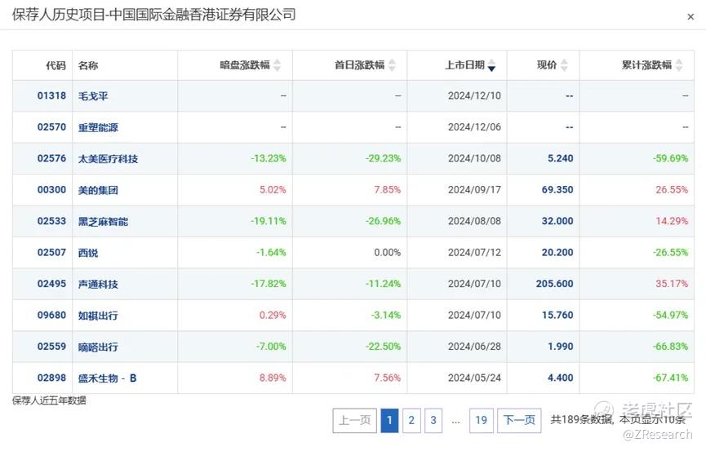Select current price 4.400
Screen dimensions: 706x451
560,378
